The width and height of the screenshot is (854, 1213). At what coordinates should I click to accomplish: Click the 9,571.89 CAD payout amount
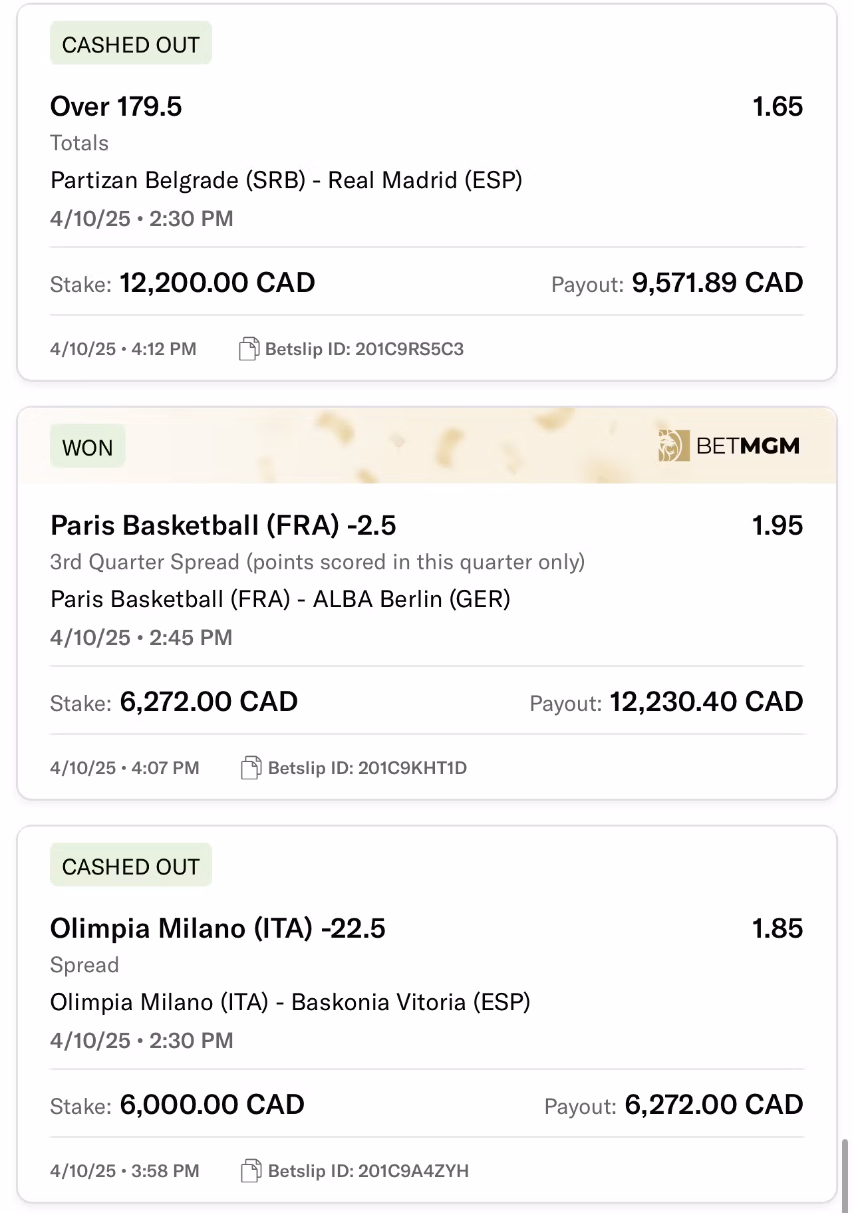(x=717, y=283)
